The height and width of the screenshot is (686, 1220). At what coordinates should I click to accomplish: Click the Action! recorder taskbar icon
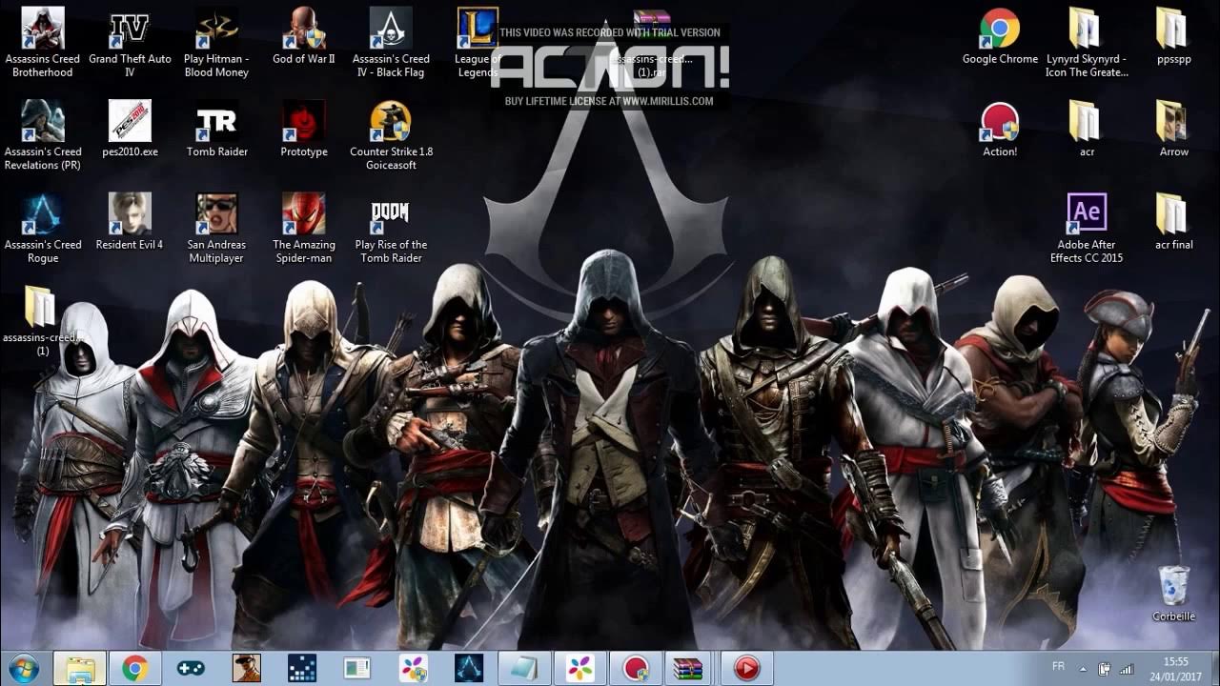click(x=635, y=669)
